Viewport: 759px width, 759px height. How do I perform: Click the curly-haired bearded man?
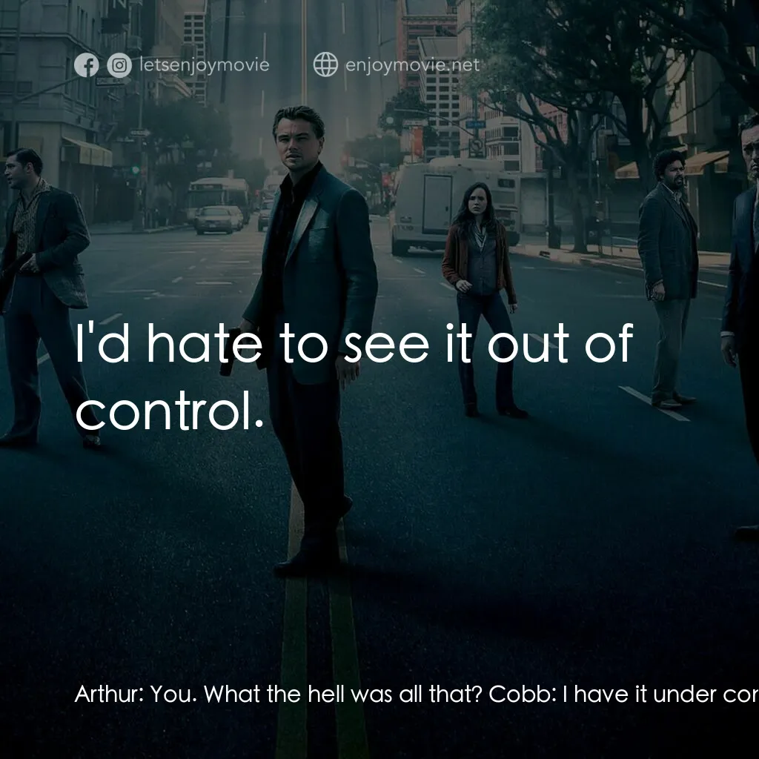[669, 279]
